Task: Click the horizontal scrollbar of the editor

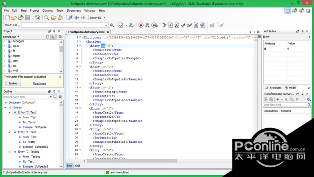Action: (x=132, y=160)
